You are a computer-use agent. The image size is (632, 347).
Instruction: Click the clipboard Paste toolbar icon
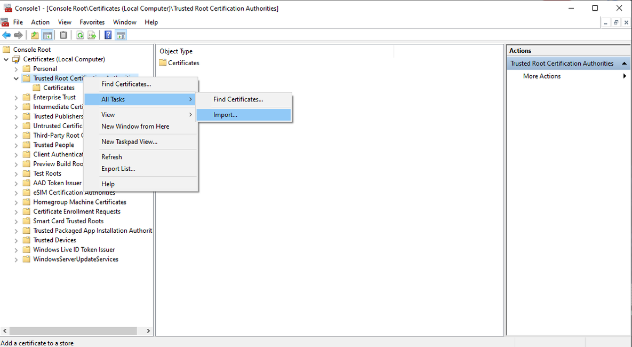point(63,35)
